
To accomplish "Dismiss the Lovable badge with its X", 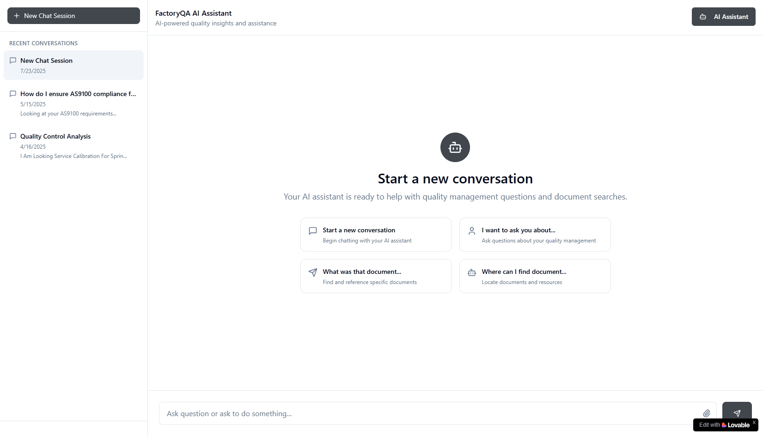I will [x=754, y=422].
